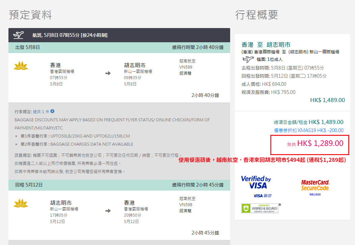355x245 pixels.
Task: Click the VISA 驗證 link
Action: (263, 196)
